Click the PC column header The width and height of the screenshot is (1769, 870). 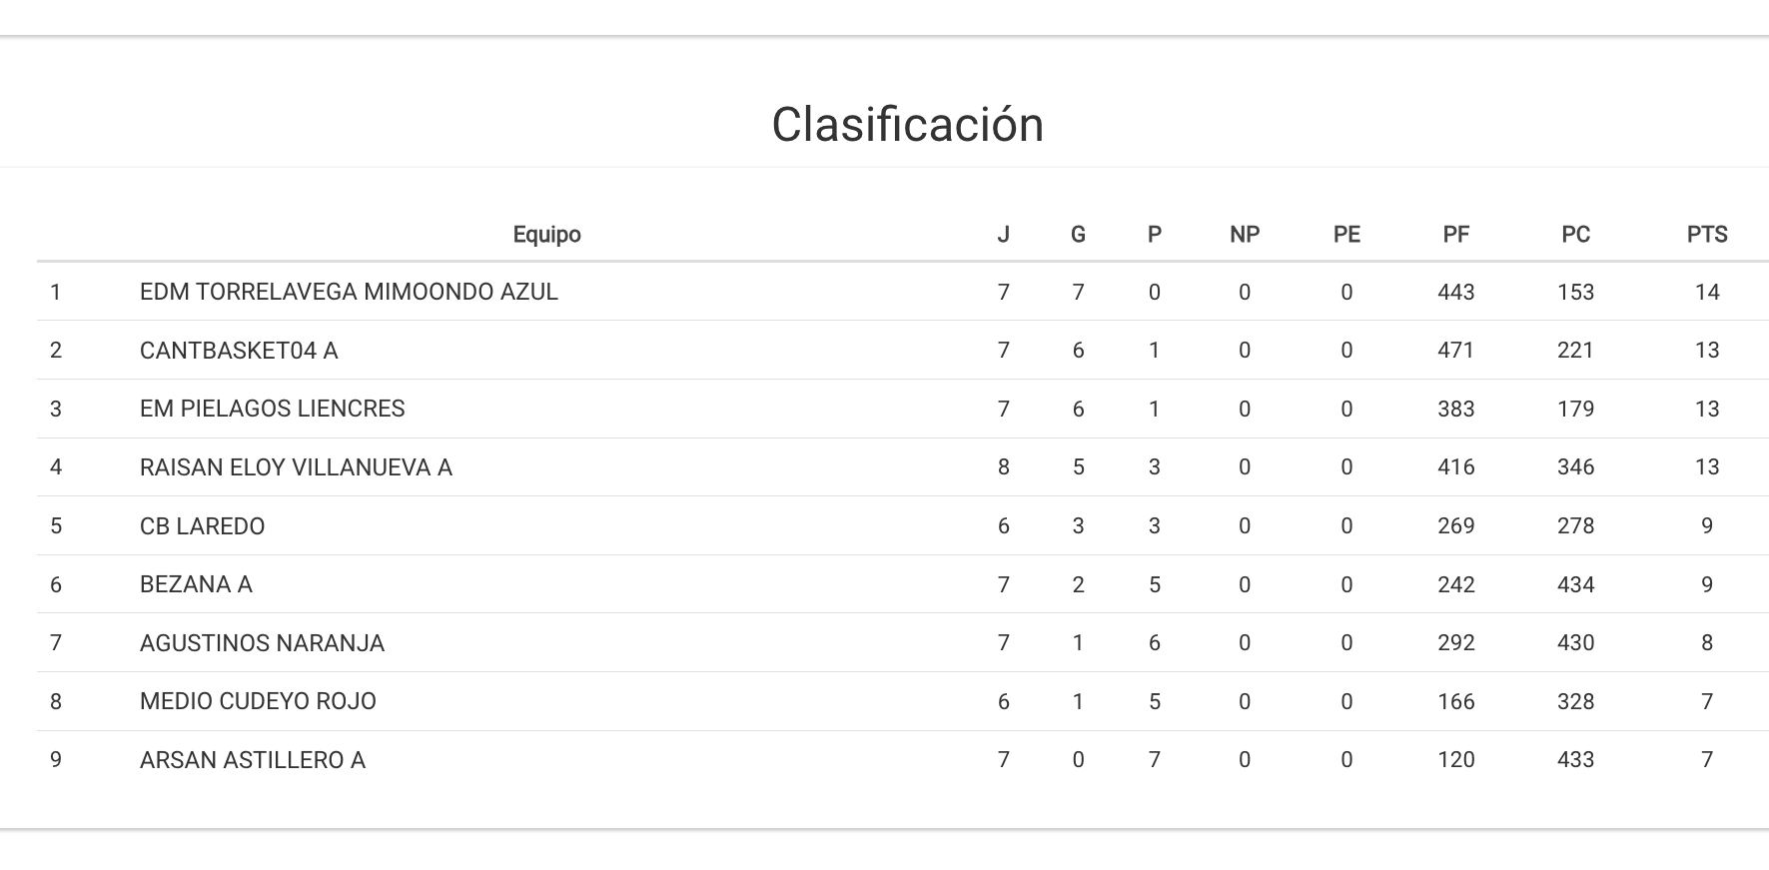pos(1575,235)
